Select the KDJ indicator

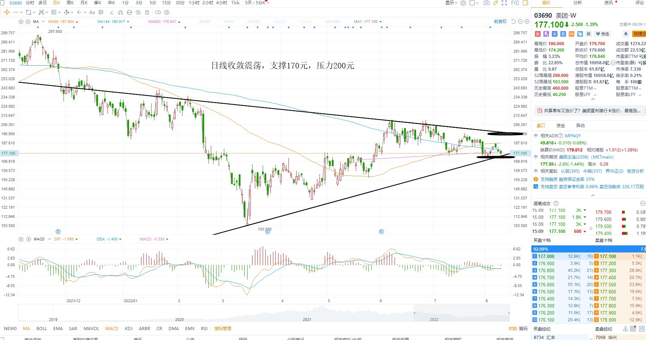129,329
